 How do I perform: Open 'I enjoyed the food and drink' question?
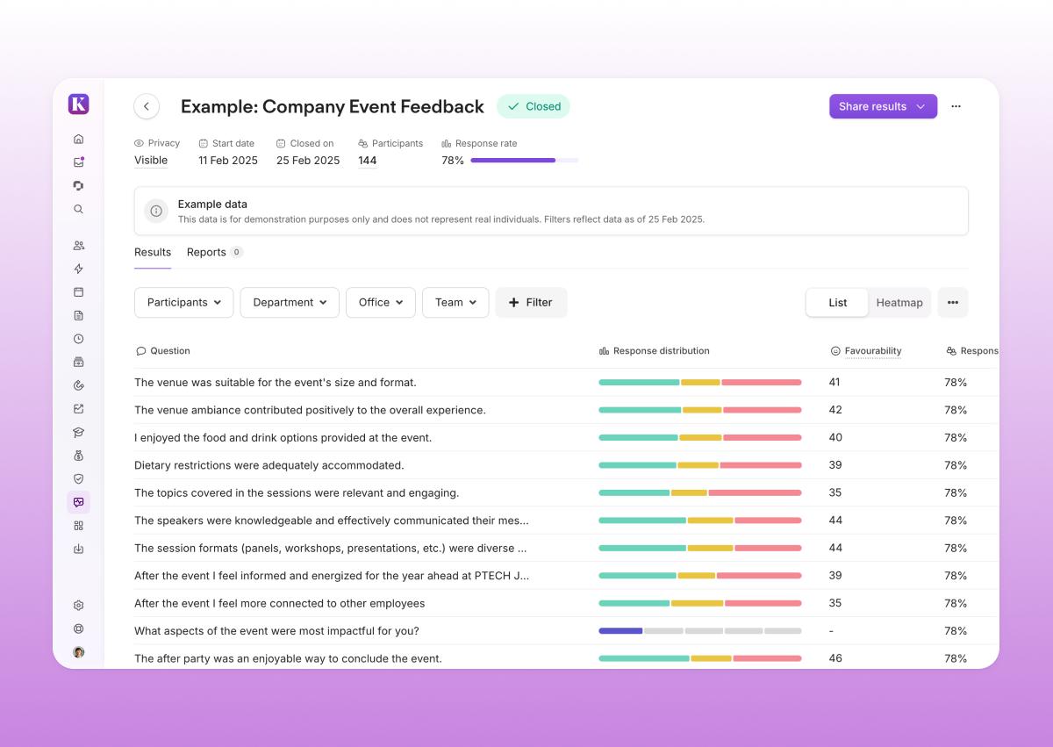click(x=283, y=438)
